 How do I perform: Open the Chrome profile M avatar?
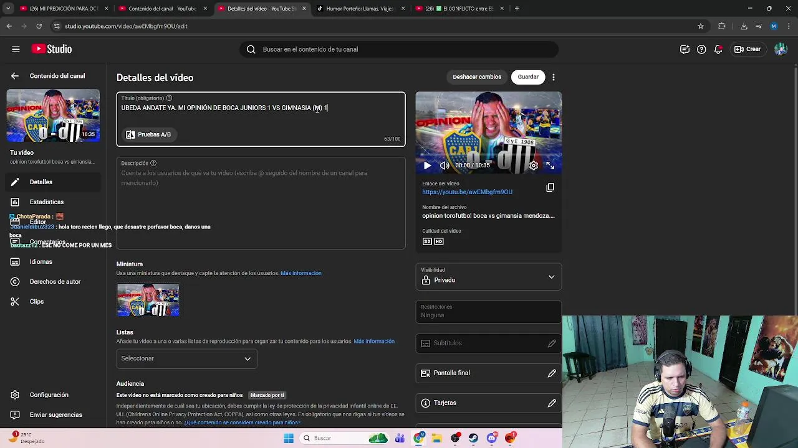coord(774,26)
